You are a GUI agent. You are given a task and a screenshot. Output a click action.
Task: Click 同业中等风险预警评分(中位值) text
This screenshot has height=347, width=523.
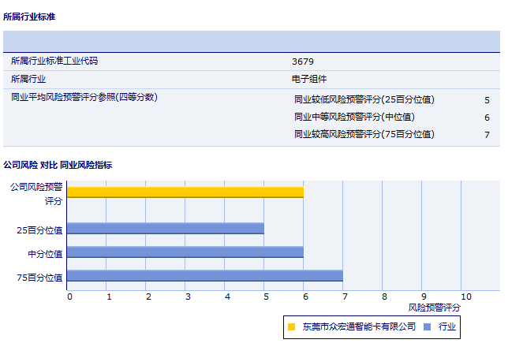pyautogui.click(x=353, y=117)
